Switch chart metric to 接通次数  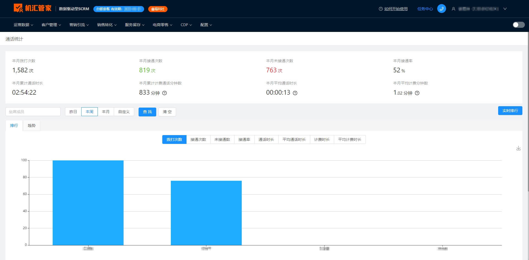click(x=198, y=139)
